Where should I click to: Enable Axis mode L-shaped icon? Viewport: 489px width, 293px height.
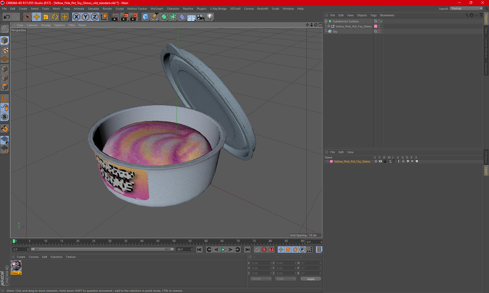pyautogui.click(x=5, y=98)
